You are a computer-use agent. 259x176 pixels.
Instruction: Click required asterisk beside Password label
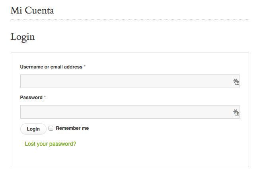point(45,97)
